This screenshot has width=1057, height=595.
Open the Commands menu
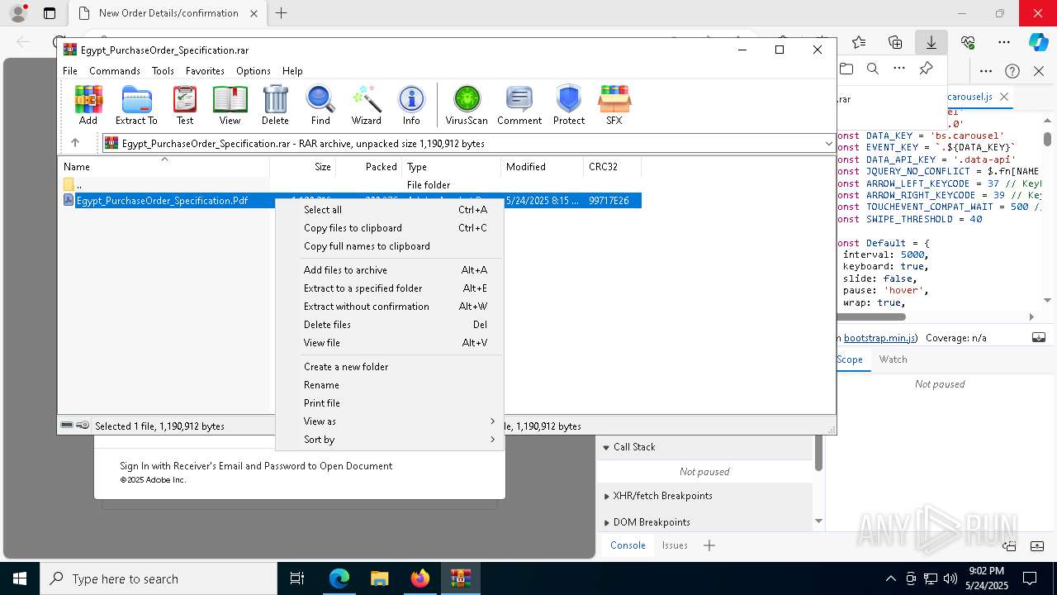coord(115,71)
